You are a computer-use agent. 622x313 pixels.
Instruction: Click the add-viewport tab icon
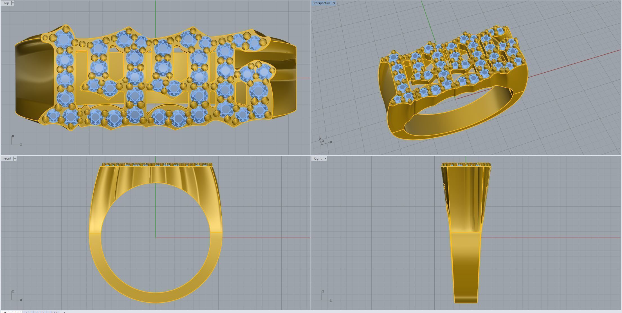click(64, 312)
